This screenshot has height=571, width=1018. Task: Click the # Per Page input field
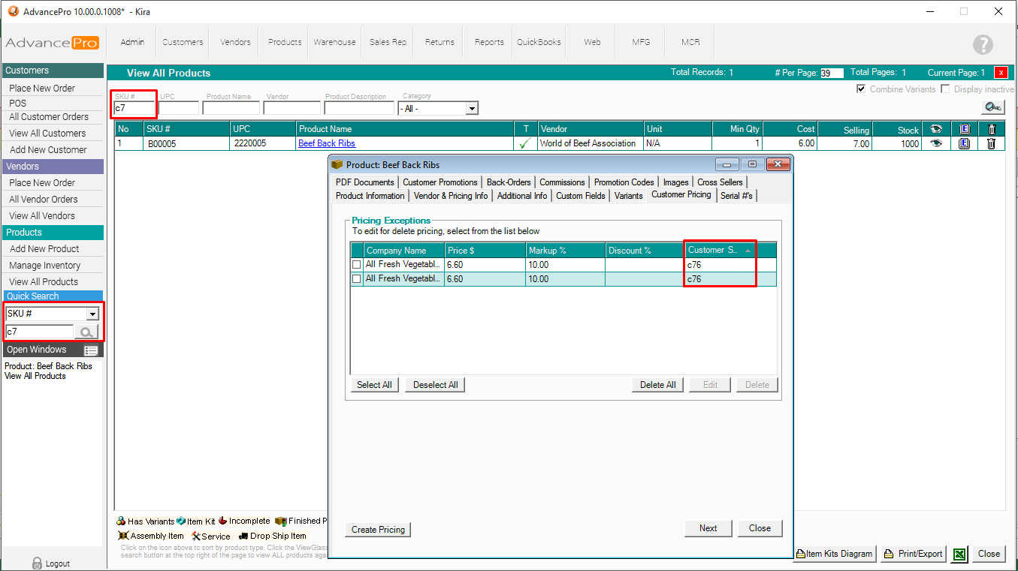pos(832,74)
